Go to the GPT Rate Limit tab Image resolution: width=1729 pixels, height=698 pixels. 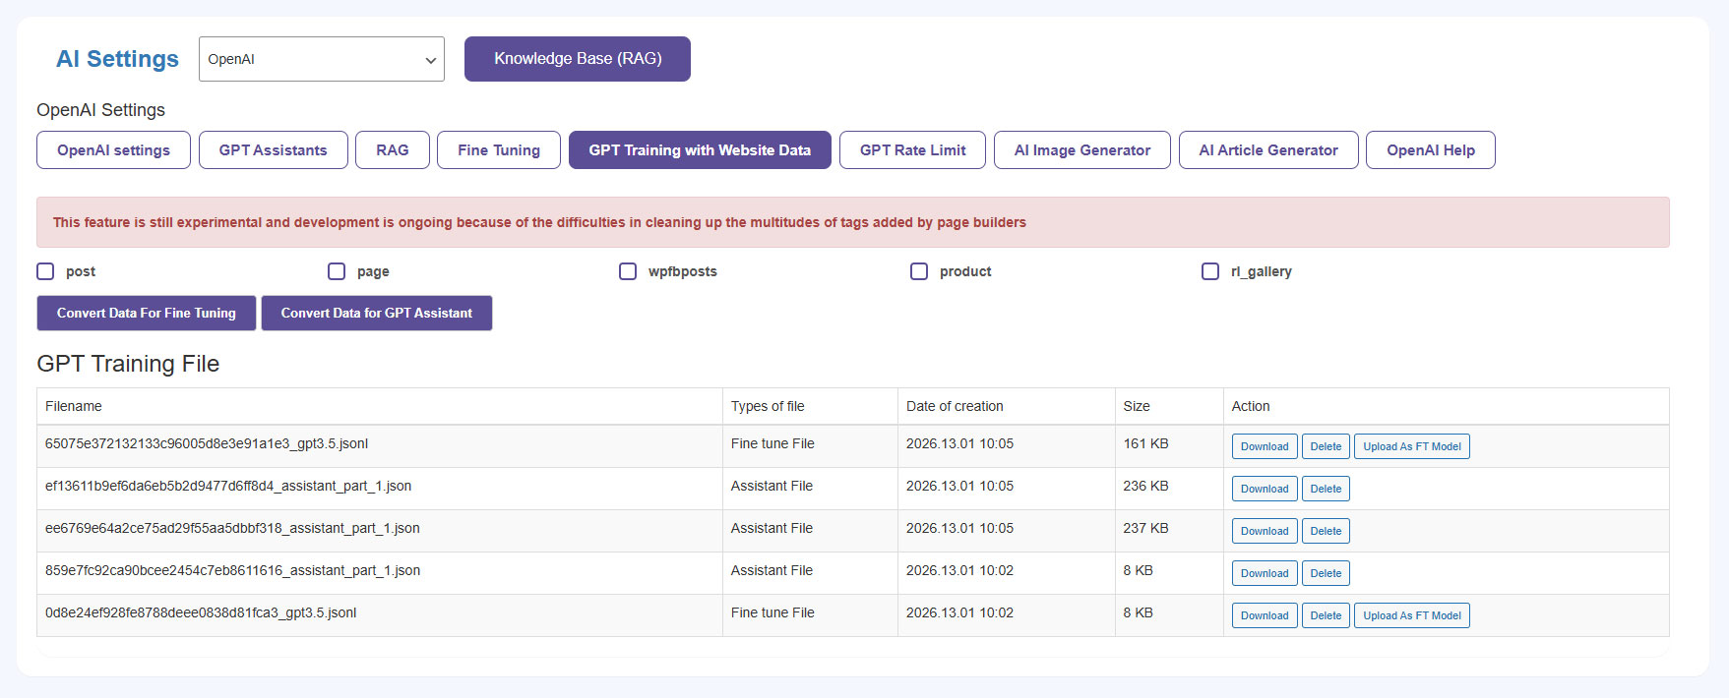tap(912, 150)
